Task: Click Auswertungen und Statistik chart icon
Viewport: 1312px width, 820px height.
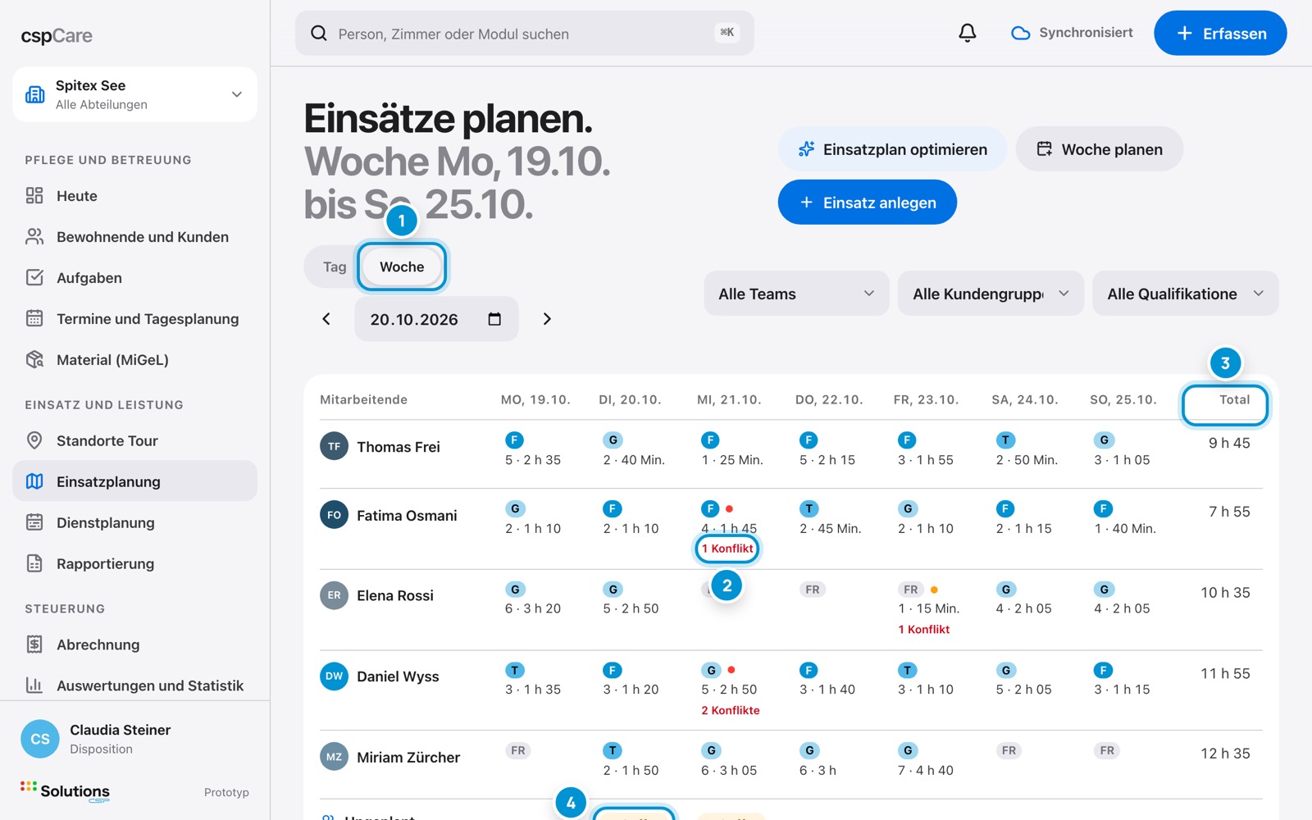Action: pos(34,685)
